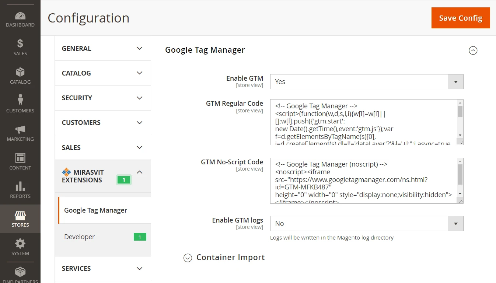Viewport: 496px width, 283px height.
Task: Click the Save Config button
Action: (x=460, y=18)
